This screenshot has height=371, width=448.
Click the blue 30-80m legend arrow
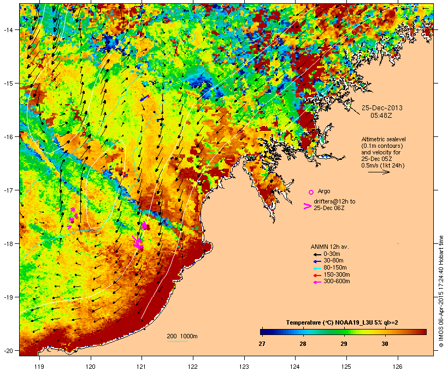317,261
